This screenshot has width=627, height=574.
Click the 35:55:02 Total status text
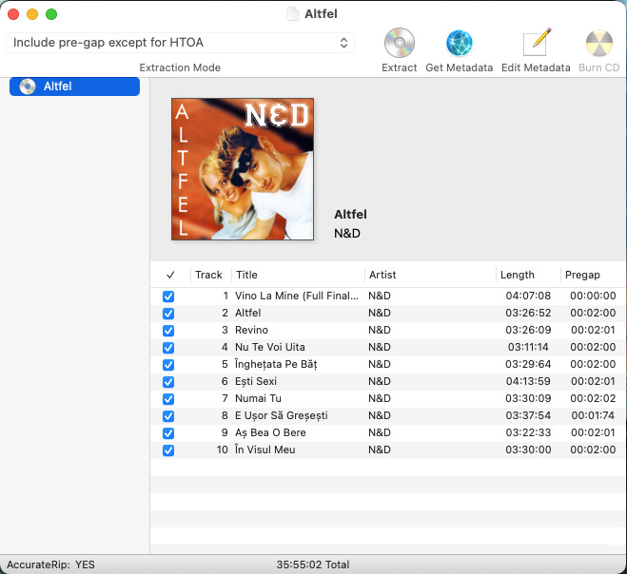pos(313,564)
